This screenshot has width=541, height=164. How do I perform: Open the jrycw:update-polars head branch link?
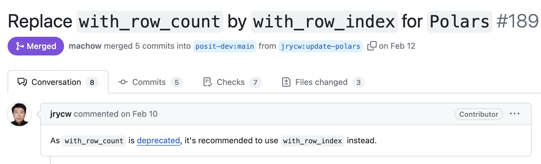pos(320,46)
